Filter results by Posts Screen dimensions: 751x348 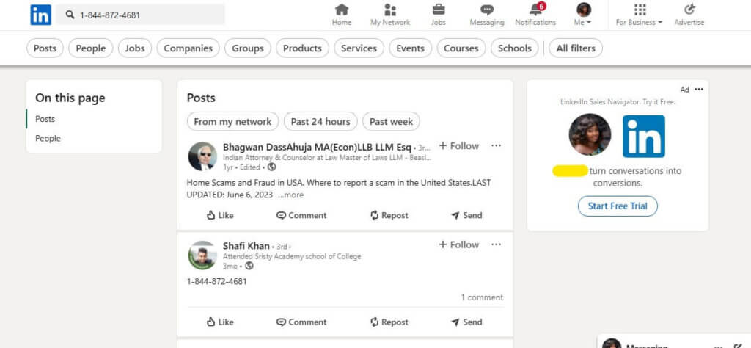point(45,48)
